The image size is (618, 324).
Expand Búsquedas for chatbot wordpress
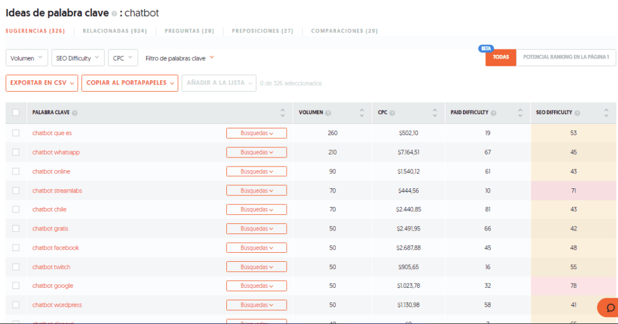[256, 305]
